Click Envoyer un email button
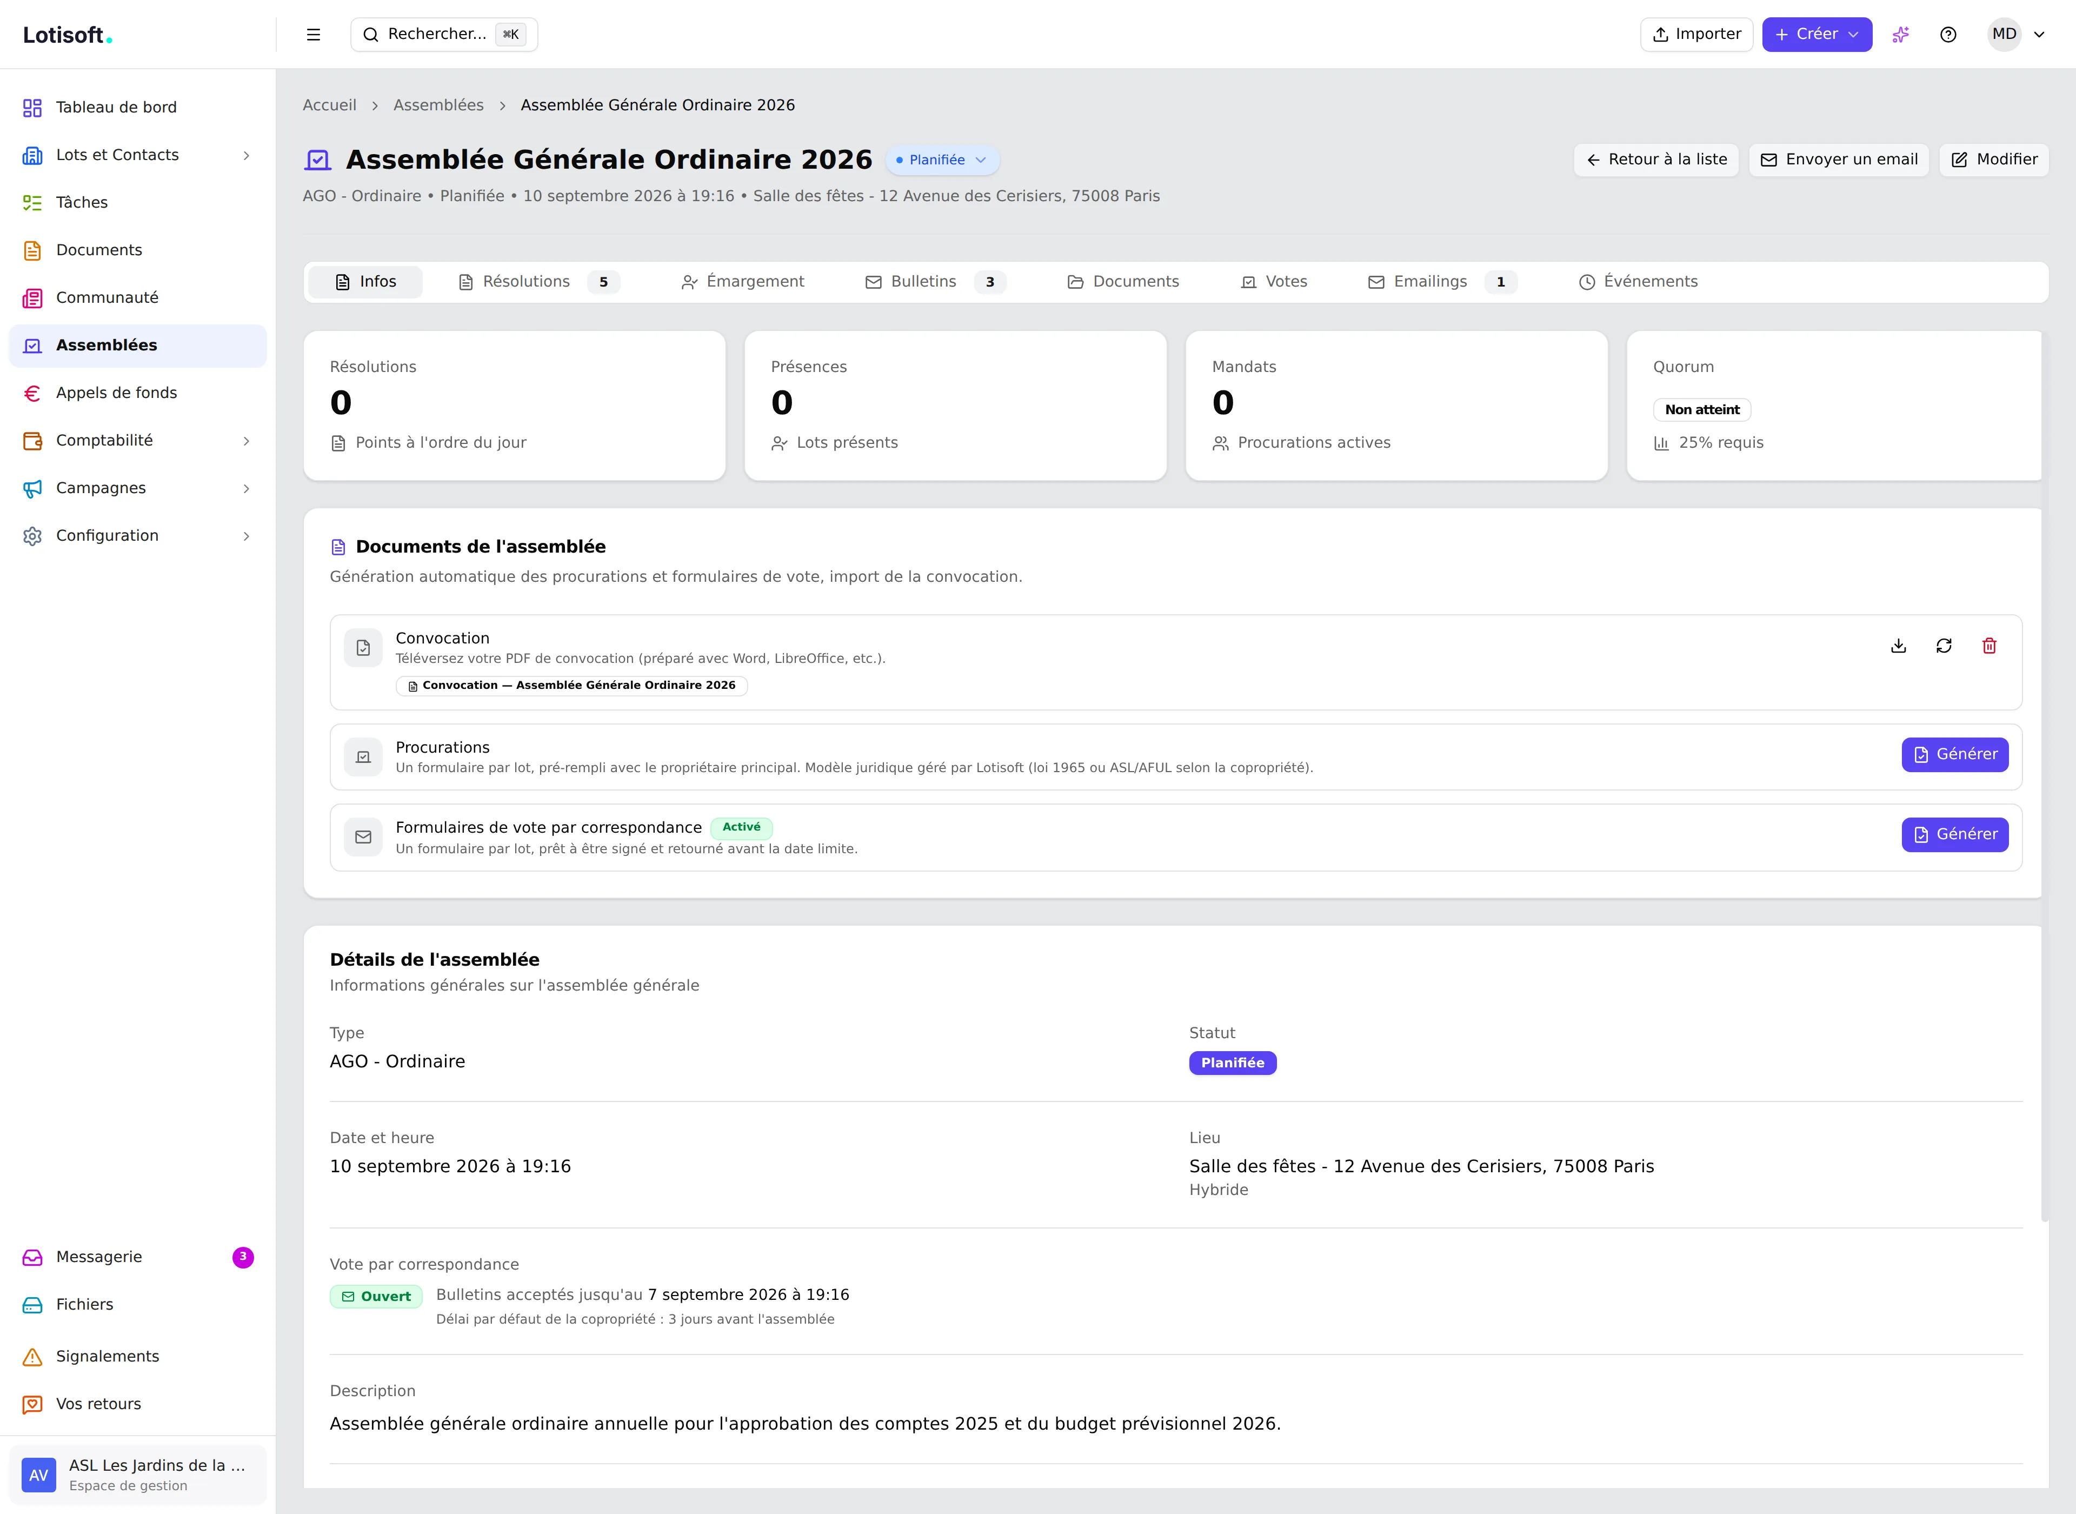2076x1514 pixels. click(x=1839, y=160)
